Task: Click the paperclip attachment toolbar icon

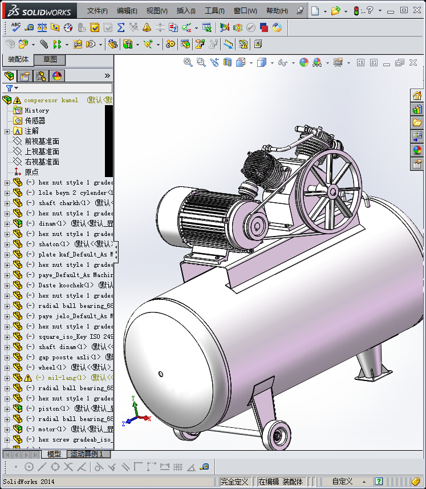Action: pos(43,44)
